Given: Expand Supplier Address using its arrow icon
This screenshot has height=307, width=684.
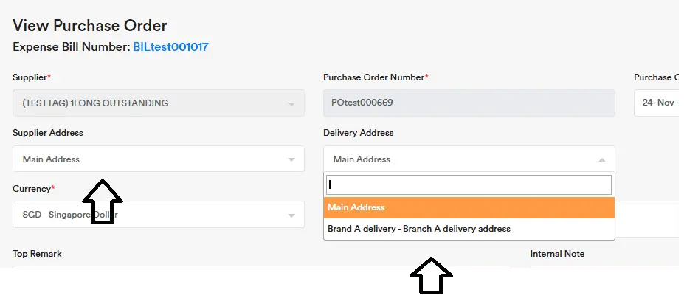Looking at the screenshot, I should 291,159.
